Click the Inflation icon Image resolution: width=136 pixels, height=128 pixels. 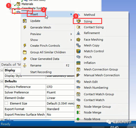point(78,63)
